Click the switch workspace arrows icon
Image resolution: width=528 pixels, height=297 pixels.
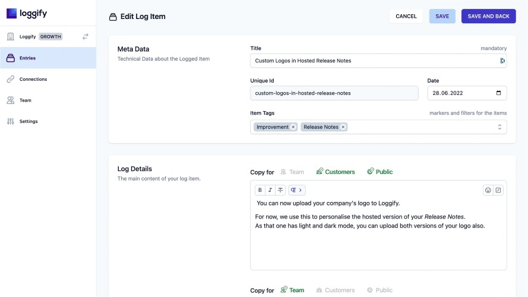pos(86,36)
